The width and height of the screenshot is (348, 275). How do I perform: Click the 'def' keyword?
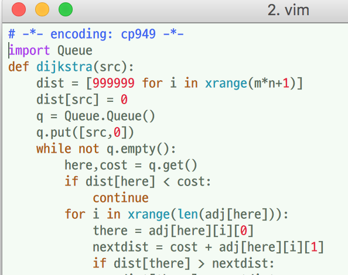[19, 67]
